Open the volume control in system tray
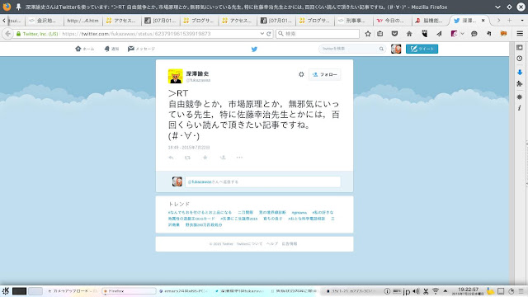This screenshot has width=528, height=297. (416, 291)
